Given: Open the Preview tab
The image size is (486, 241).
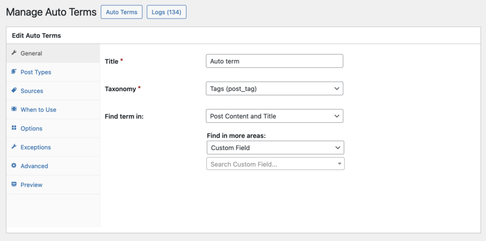Looking at the screenshot, I should point(53,185).
